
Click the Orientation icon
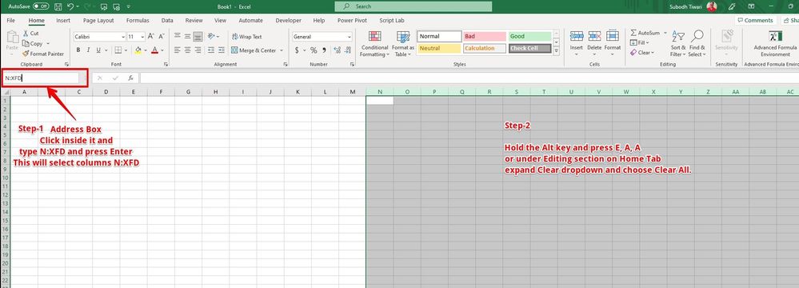pos(211,37)
